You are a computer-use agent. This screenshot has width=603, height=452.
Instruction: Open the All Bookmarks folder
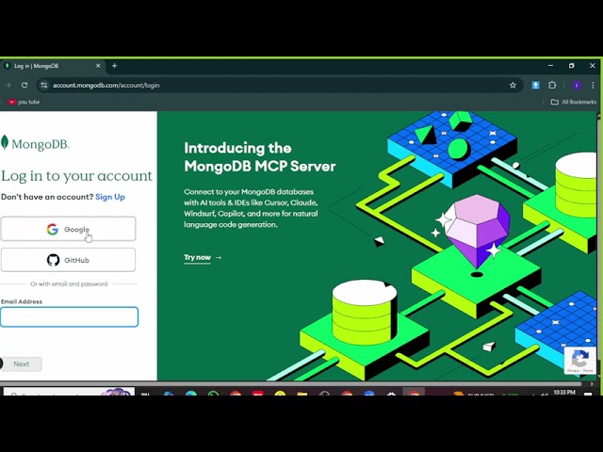tap(574, 102)
